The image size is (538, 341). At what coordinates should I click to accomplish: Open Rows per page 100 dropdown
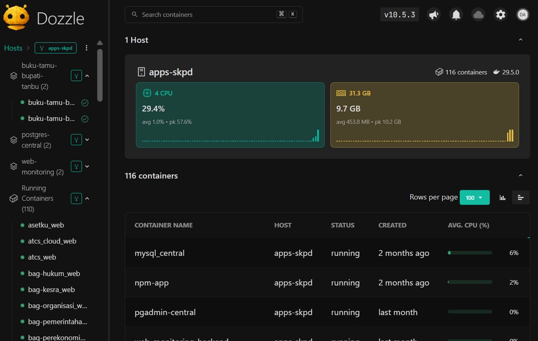(x=475, y=198)
